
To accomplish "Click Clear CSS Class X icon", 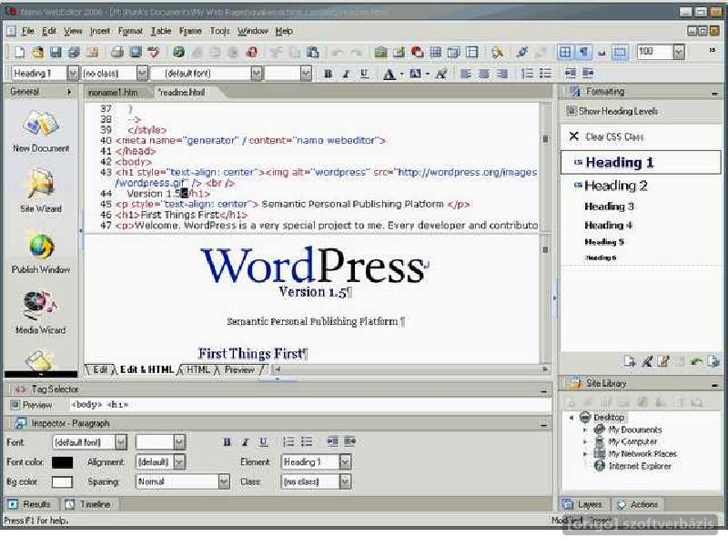I will tap(574, 136).
